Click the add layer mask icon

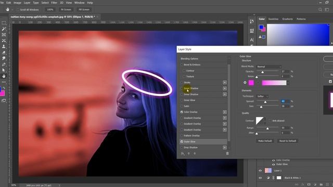[309, 185]
